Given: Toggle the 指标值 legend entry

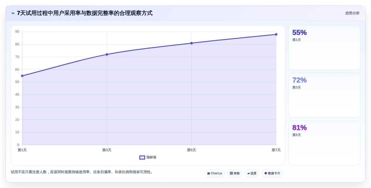Looking at the screenshot, I should 148,157.
